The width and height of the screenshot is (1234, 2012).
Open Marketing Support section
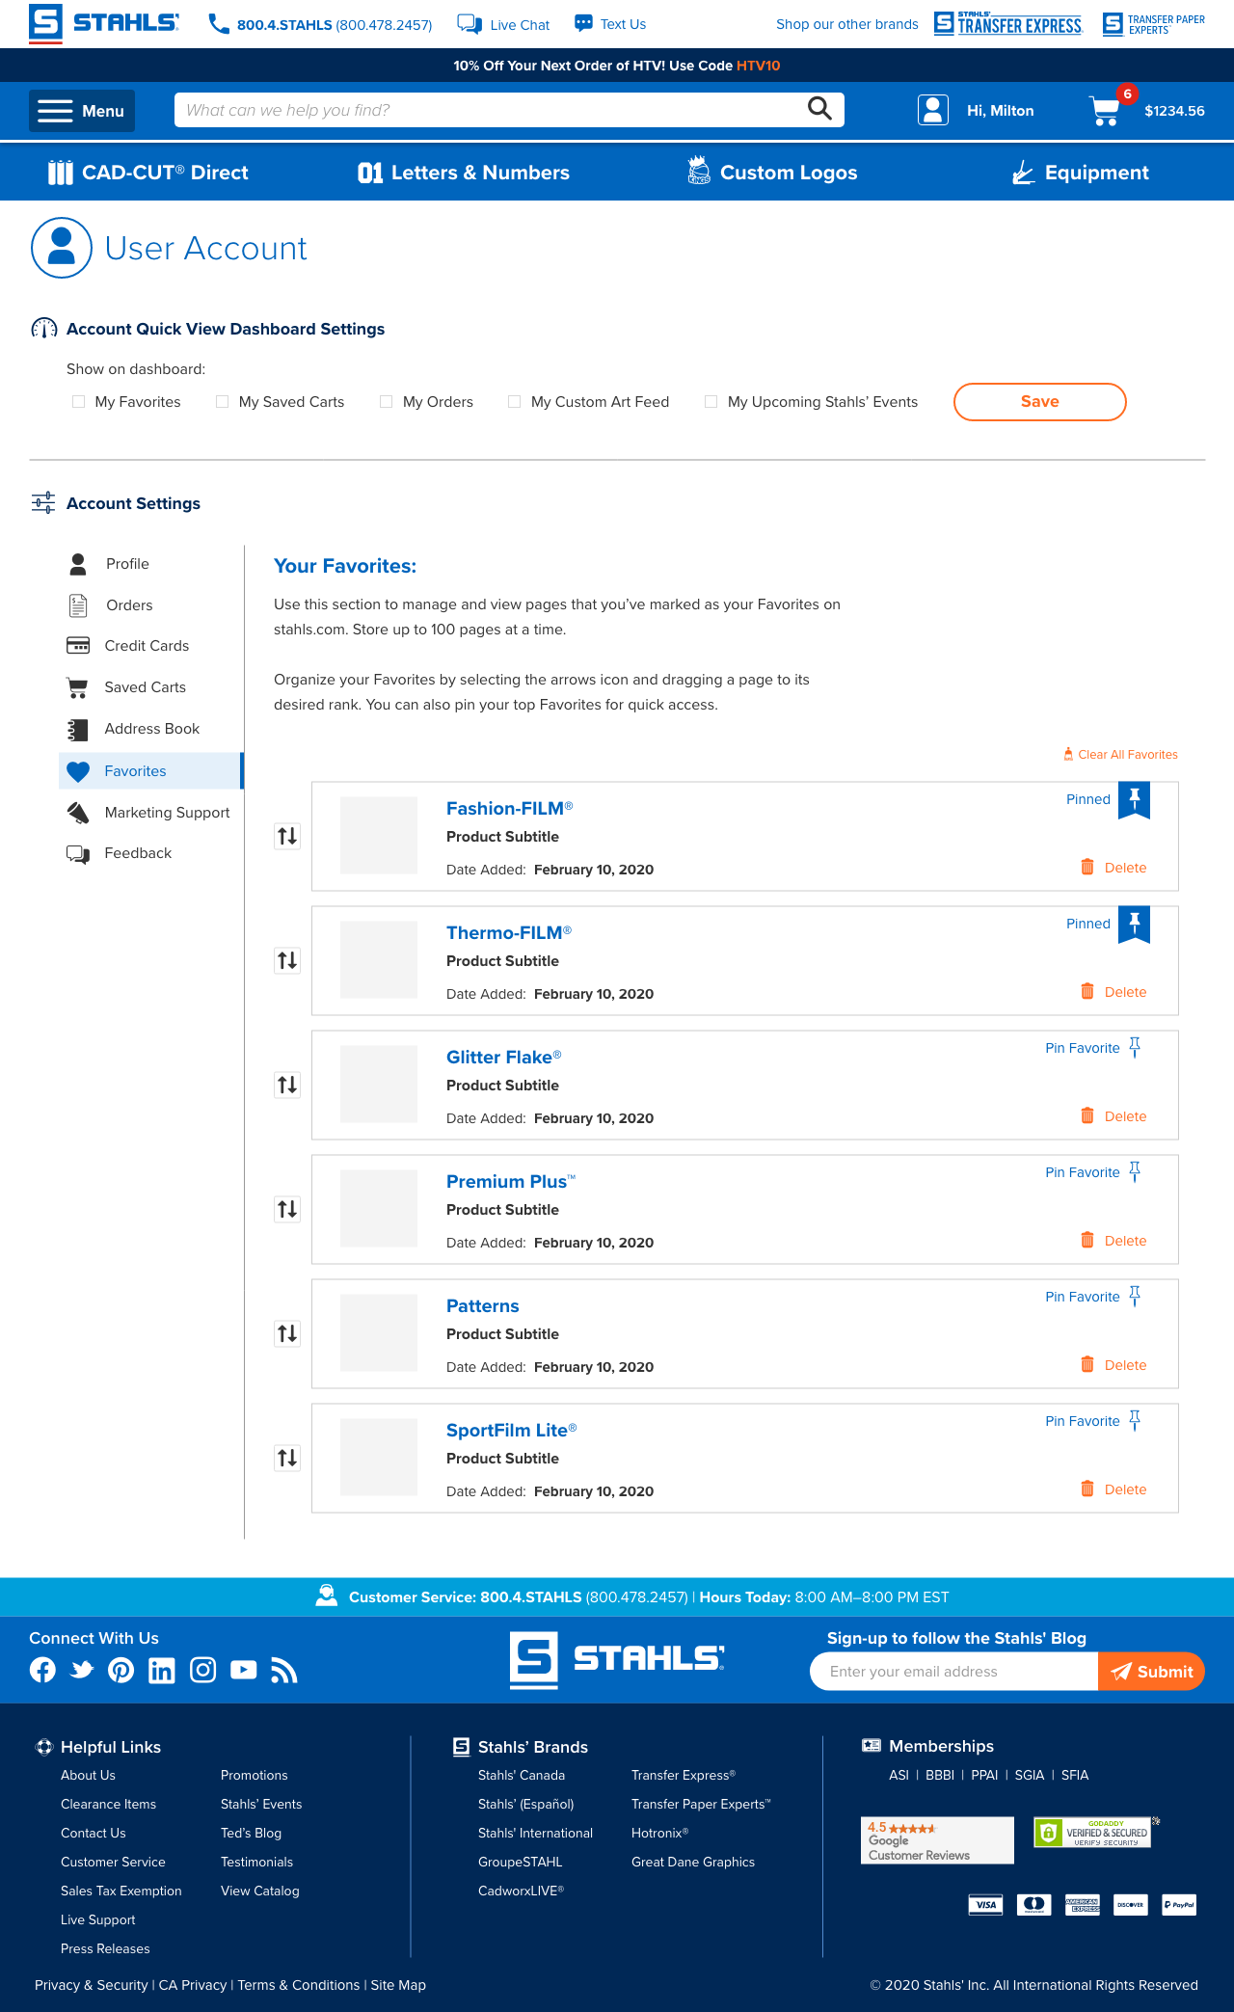(148, 813)
